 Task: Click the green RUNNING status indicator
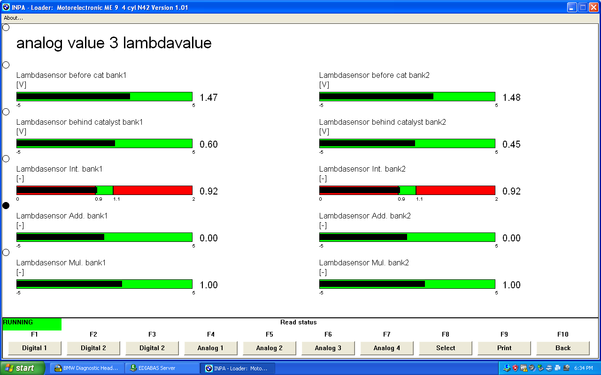point(32,324)
